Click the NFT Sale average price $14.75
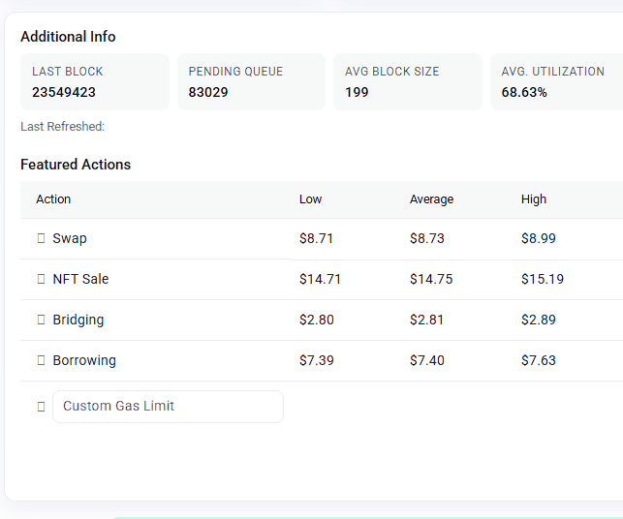623x519 pixels. (x=431, y=279)
